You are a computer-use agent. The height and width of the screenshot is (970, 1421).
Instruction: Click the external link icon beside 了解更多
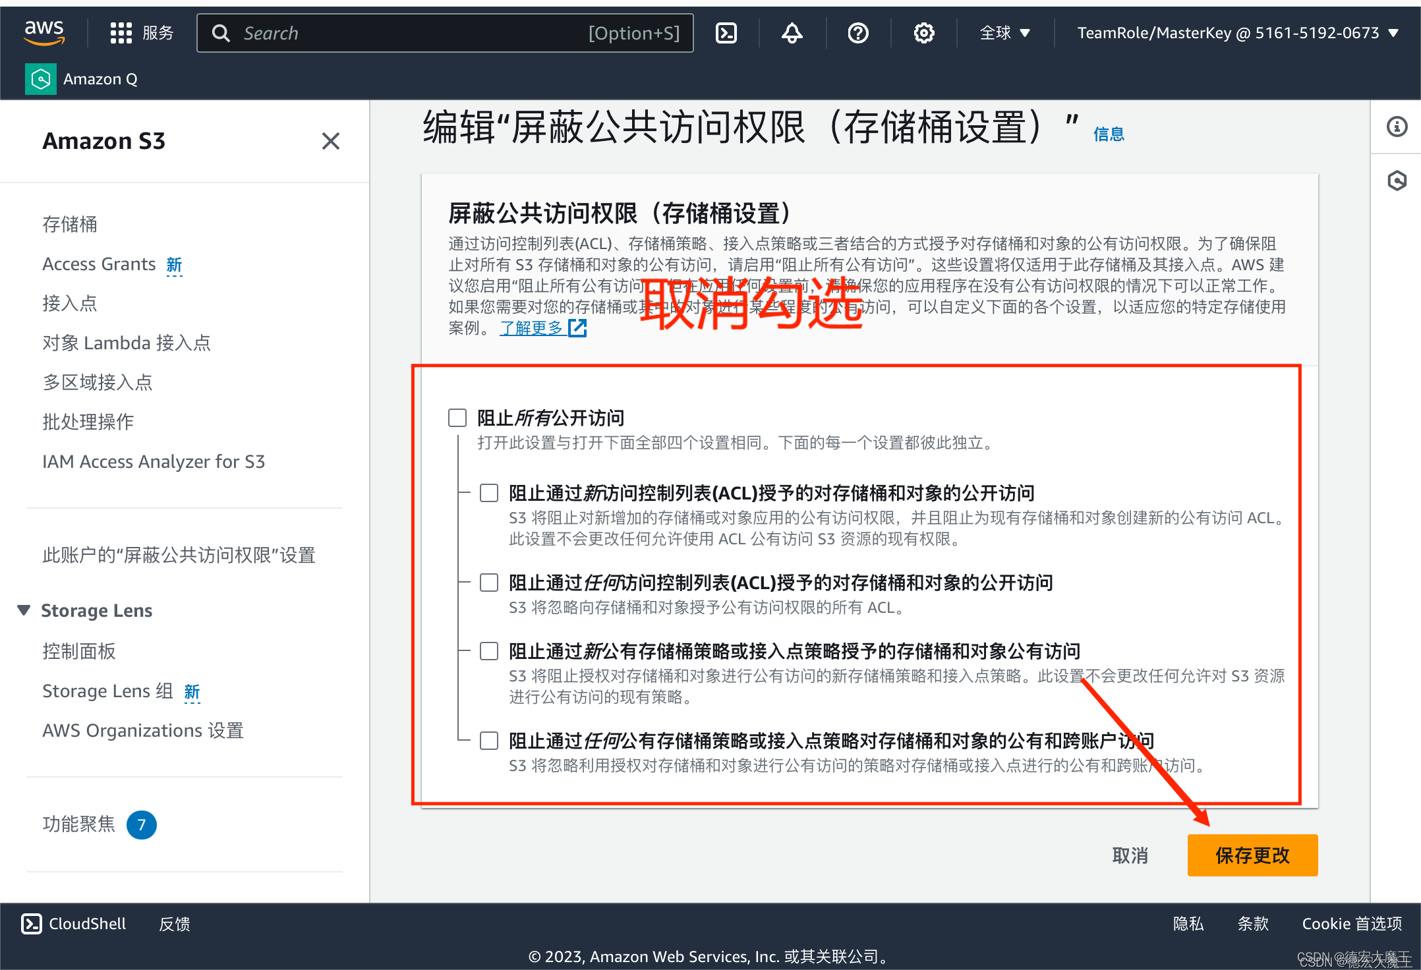point(577,328)
